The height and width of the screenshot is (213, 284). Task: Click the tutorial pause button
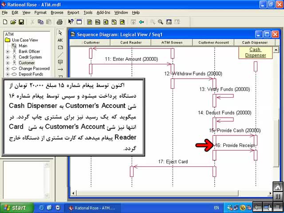(278, 197)
